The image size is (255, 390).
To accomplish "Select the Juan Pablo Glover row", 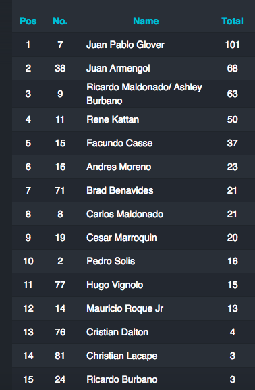I will pos(134,45).
